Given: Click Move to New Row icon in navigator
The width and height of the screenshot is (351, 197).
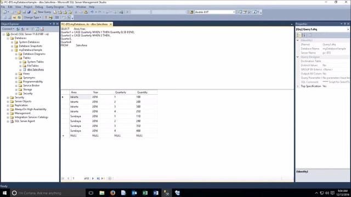Looking at the screenshot, I should coord(103,178).
